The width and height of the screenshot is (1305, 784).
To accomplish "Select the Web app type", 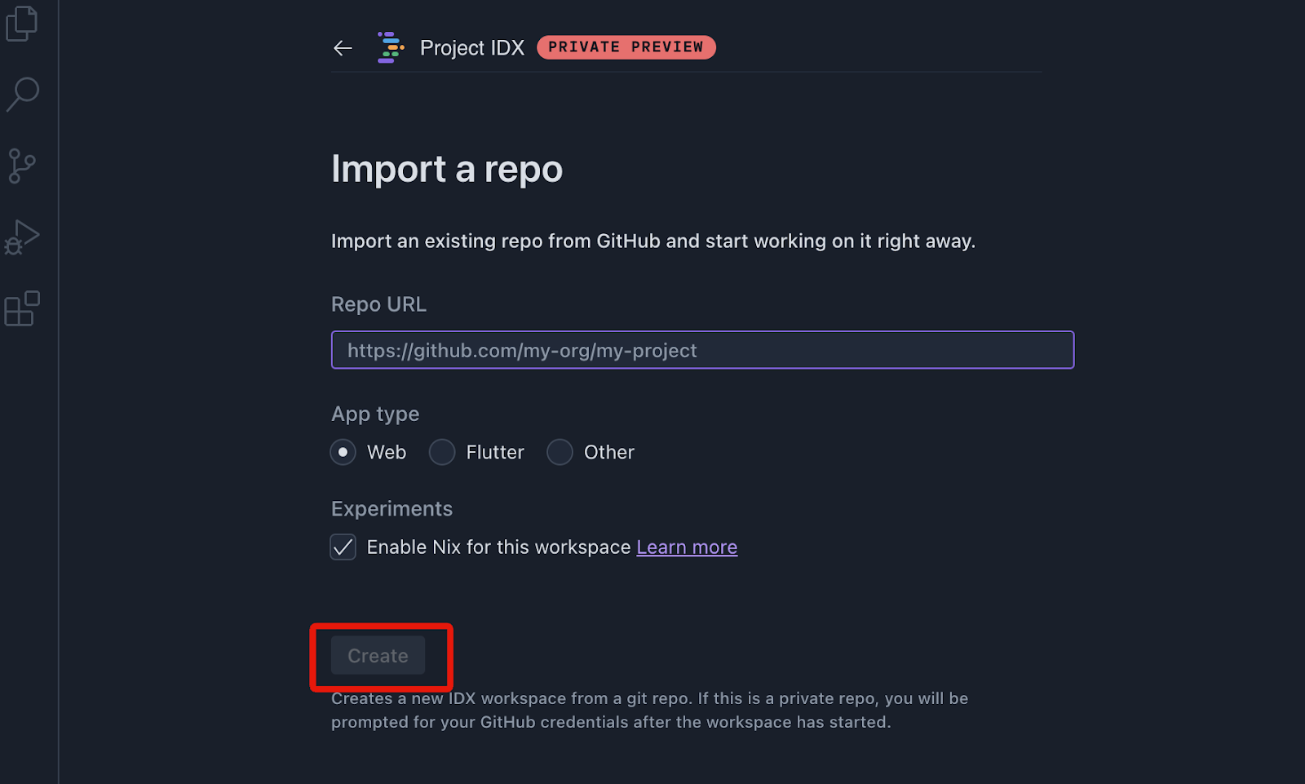I will pyautogui.click(x=343, y=452).
